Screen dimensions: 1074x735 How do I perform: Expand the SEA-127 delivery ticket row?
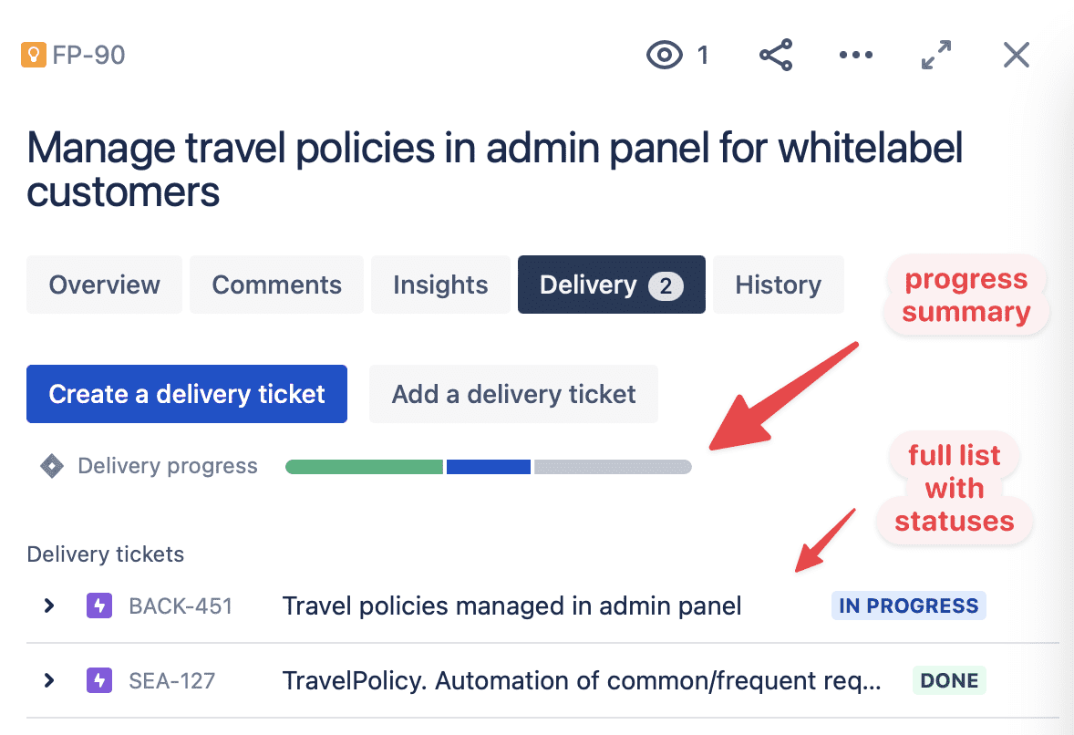[48, 680]
